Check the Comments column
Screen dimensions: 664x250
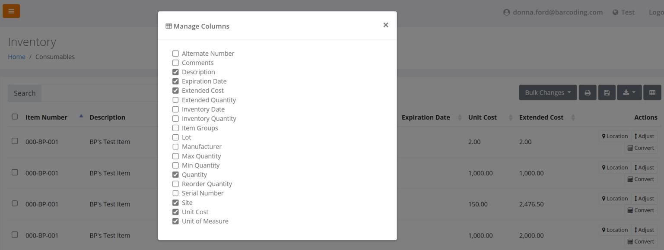(x=175, y=63)
